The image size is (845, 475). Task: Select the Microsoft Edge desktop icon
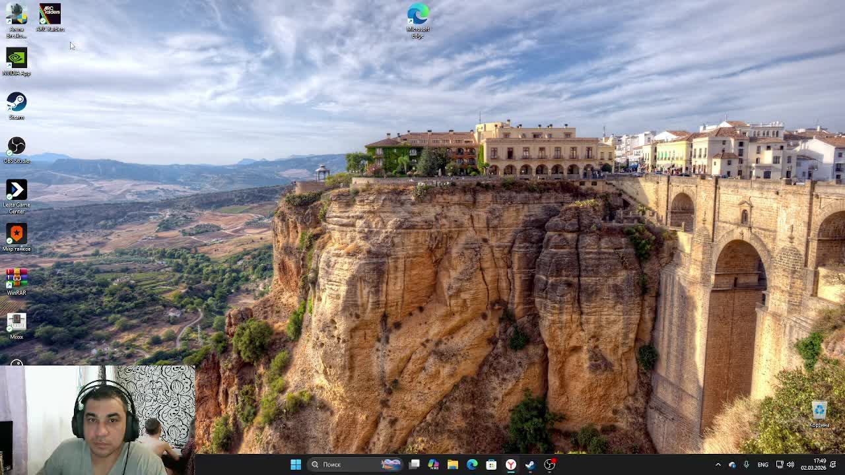tap(418, 21)
